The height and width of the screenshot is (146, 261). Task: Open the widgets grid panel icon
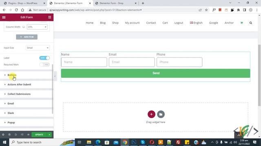click(x=50, y=17)
